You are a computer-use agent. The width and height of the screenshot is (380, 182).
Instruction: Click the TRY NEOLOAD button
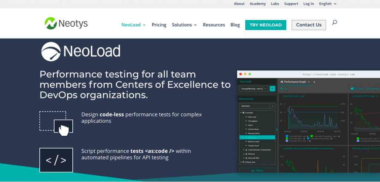point(266,25)
